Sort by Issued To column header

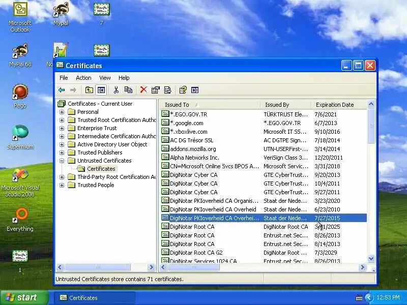coord(210,105)
